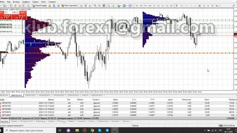The image size is (237, 133).
Task: Draw a vertical line tool
Action: tap(187, 6)
